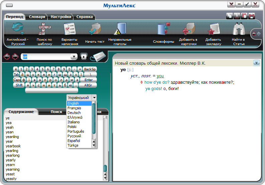
Task: Open the Настройки tab
Action: (x=61, y=17)
